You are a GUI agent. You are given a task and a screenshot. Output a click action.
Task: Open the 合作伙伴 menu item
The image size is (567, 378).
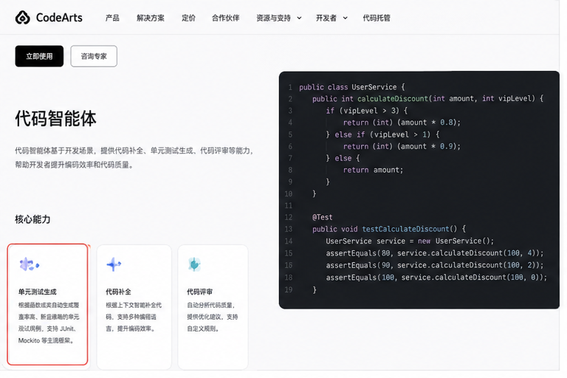pos(226,18)
